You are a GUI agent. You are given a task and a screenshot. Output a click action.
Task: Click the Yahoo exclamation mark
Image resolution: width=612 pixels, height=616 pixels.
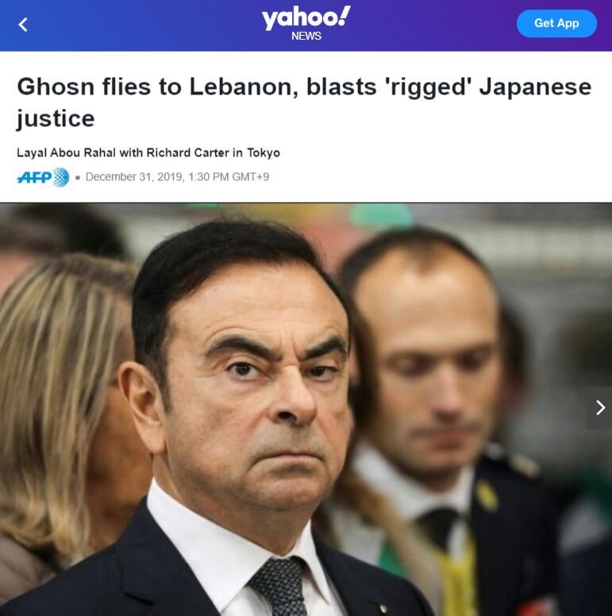coord(344,16)
